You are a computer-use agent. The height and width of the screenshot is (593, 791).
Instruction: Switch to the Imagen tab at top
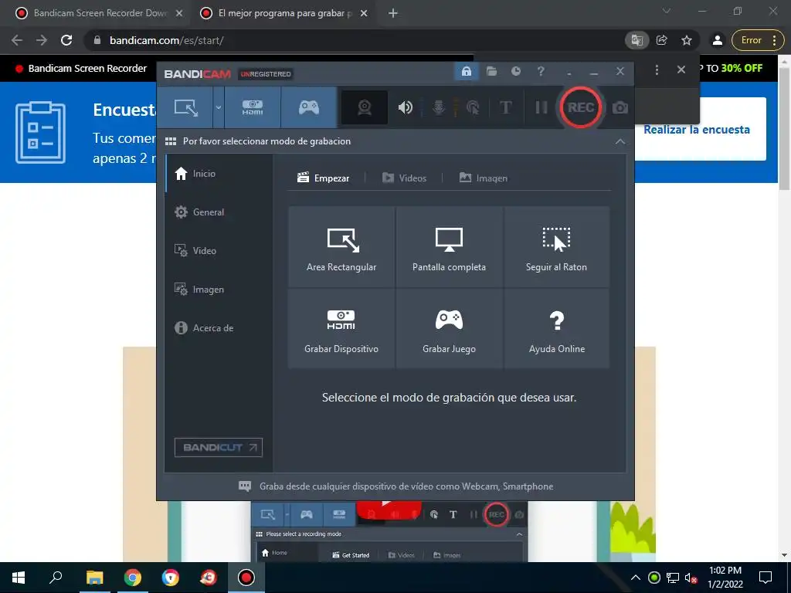484,178
